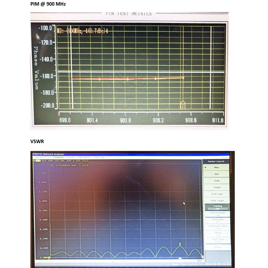Open the Response menu
This screenshot has height=268, width=268.
58,157
